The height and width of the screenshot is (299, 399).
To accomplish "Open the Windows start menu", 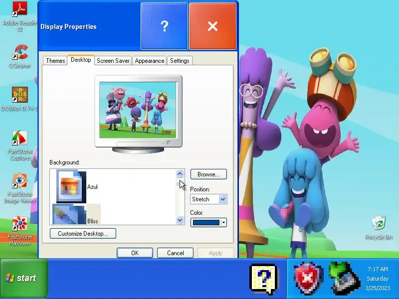I will 23,278.
